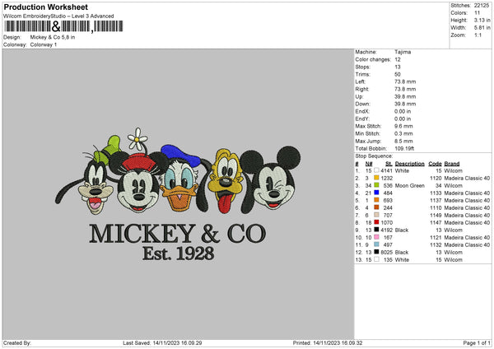
Task: Click the Width value '5.81 in'
Action: click(482, 28)
